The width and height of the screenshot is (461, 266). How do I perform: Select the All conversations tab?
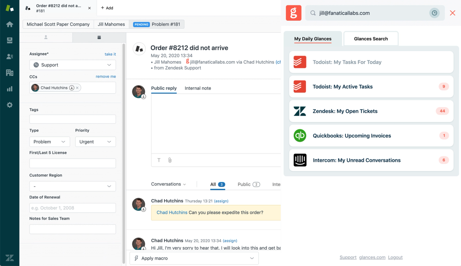click(x=217, y=184)
